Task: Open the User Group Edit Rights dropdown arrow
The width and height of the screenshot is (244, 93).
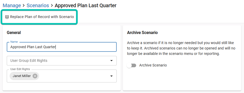Action: pos(111,61)
